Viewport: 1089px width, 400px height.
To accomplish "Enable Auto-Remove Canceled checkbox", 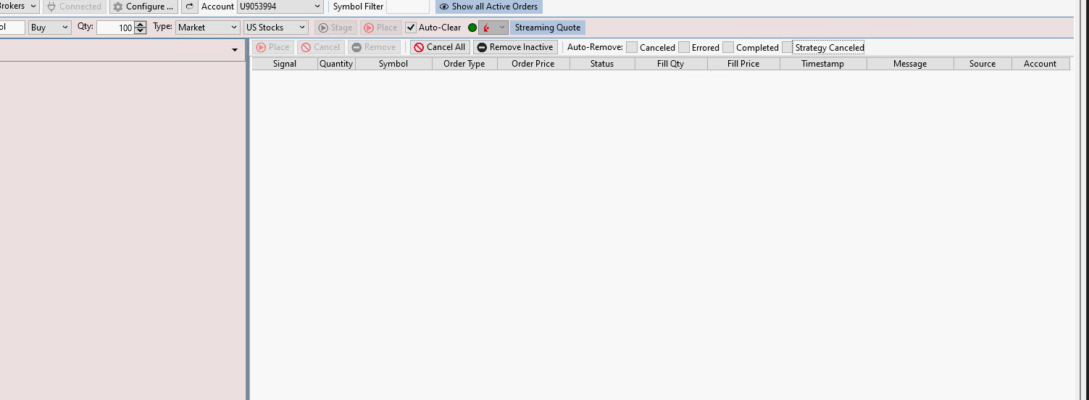I will click(632, 47).
